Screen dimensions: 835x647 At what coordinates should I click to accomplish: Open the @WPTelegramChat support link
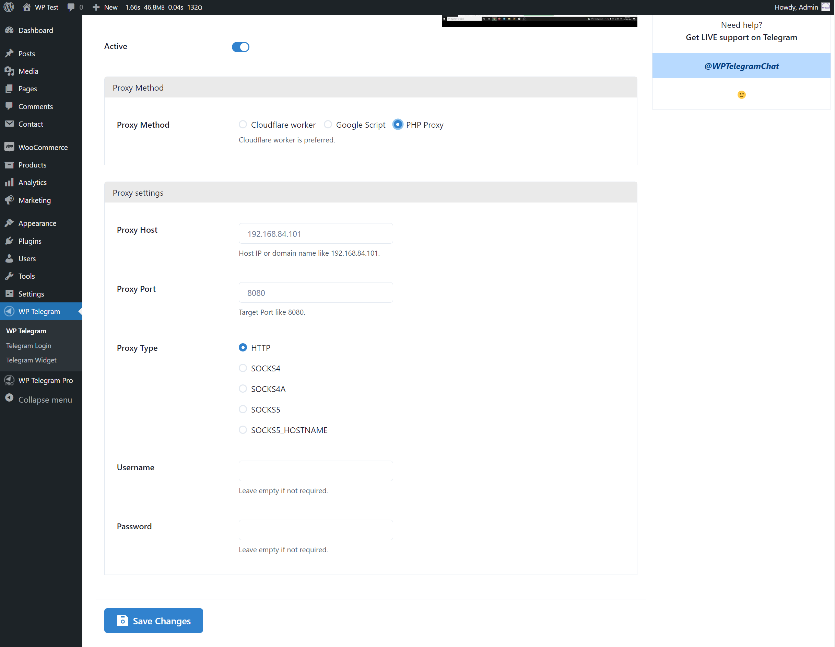[x=741, y=66]
